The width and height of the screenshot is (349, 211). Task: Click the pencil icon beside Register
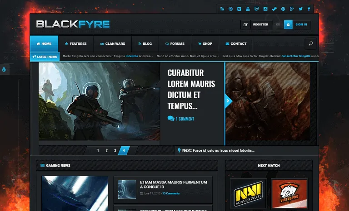coord(245,24)
